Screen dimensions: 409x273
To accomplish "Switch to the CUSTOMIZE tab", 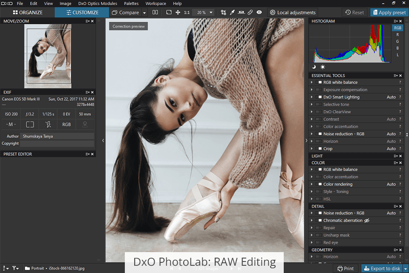I will 82,12.
